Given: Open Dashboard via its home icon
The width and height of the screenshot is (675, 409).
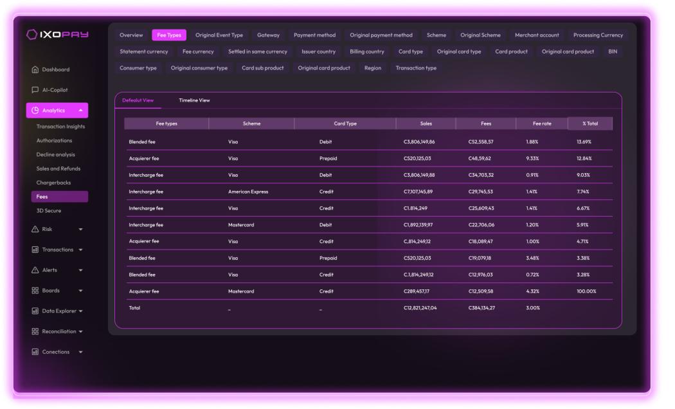Looking at the screenshot, I should point(35,69).
